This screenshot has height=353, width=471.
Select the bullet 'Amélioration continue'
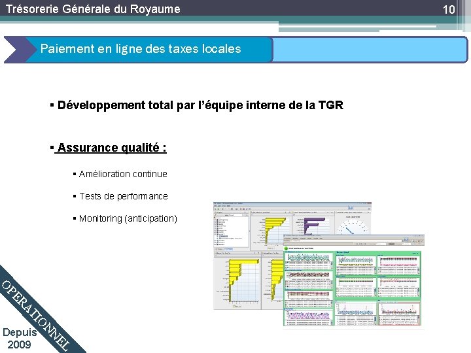(x=123, y=174)
